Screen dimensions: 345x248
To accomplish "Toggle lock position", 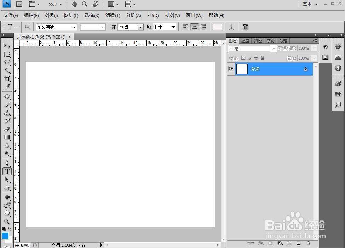I will (x=256, y=58).
